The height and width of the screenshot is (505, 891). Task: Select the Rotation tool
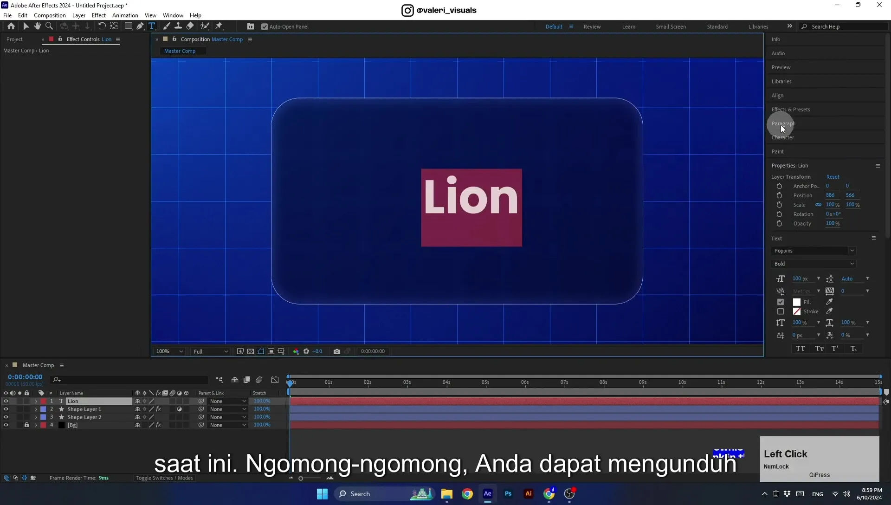[x=102, y=26]
